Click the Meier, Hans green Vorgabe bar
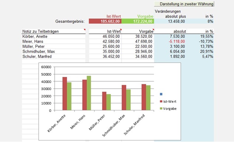This screenshot has width=234, height=142. (x=89, y=93)
